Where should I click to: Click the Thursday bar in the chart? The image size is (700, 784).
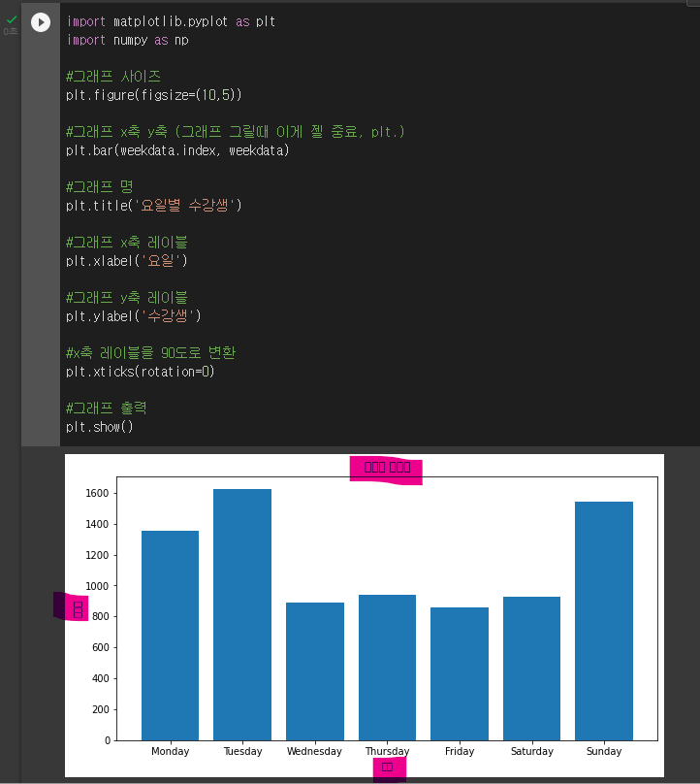point(387,668)
